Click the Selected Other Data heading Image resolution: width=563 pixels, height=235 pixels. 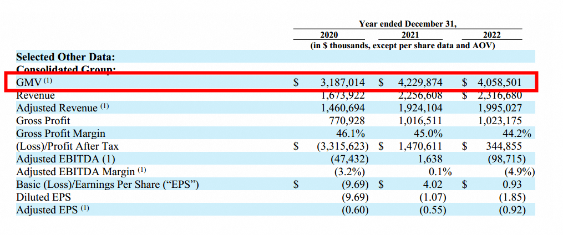point(65,57)
